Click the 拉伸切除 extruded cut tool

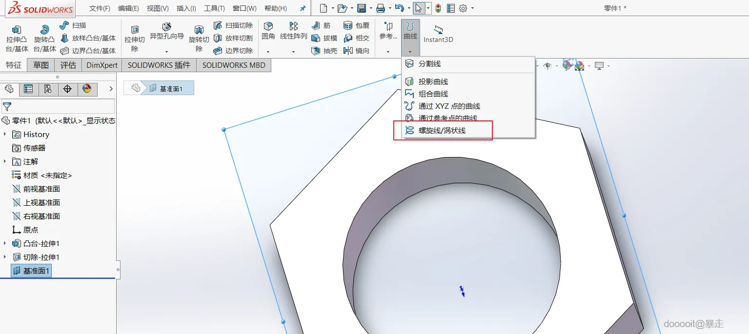(x=135, y=39)
